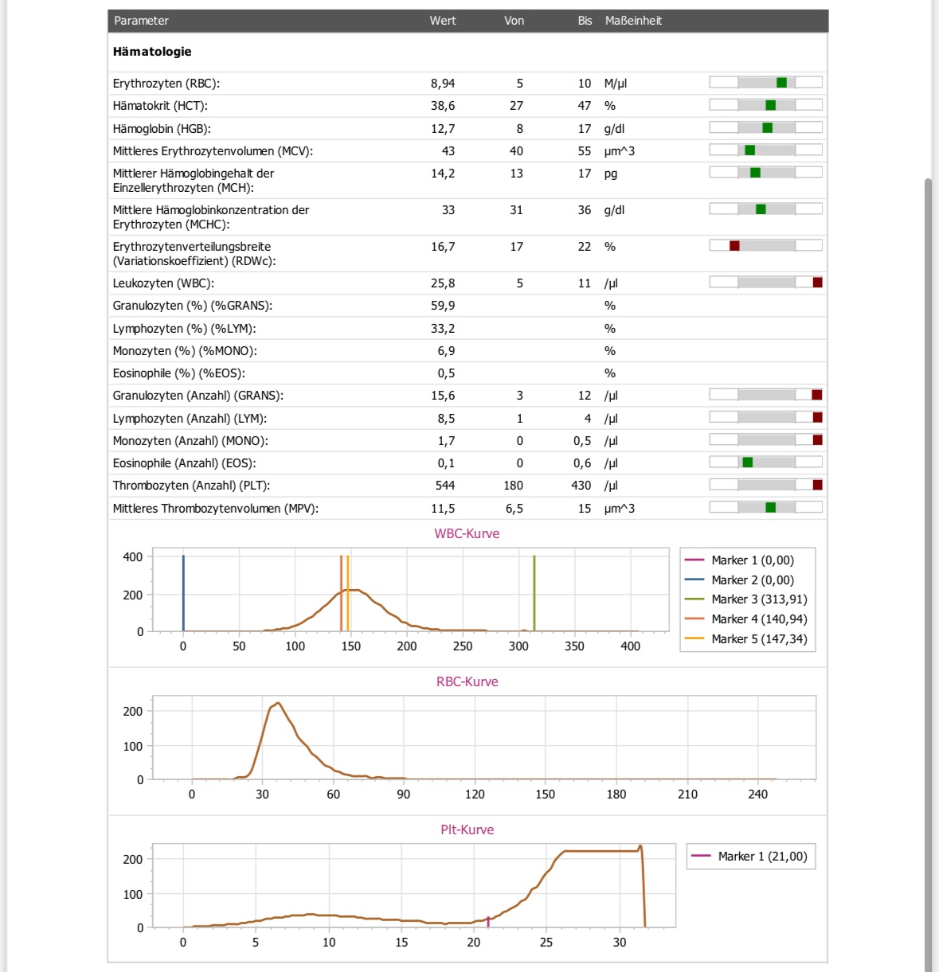
Task: Click the green Marker 3 line in WBC chart
Action: [x=534, y=593]
